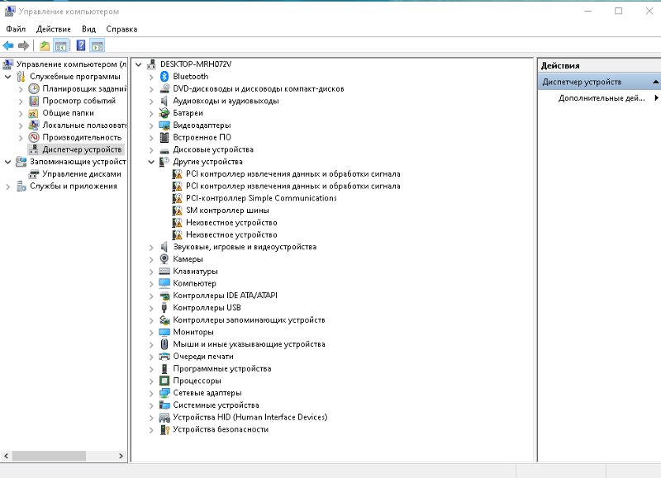Viewport: 661px width, 478px height.
Task: Collapse the Другие устройства category
Action: click(151, 162)
